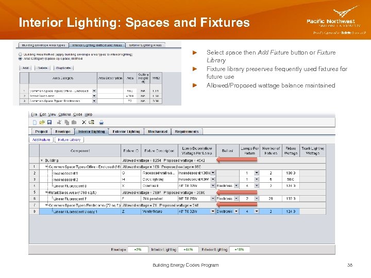The width and height of the screenshot is (371, 278).
Task: Switch to the Exterior Lighting tab
Action: point(126,132)
